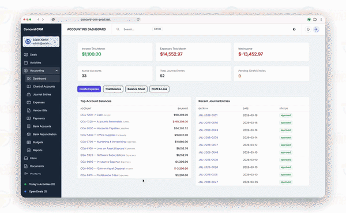
Task: Open Software Subscriptions account link
Action: click(103, 155)
